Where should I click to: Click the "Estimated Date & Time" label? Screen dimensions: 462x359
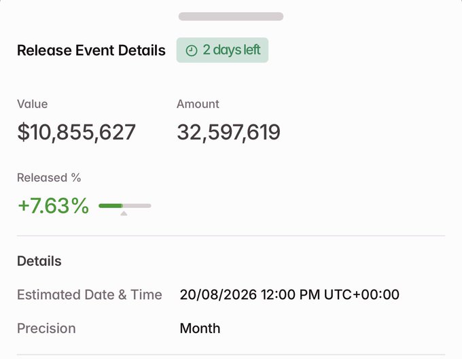coord(90,294)
